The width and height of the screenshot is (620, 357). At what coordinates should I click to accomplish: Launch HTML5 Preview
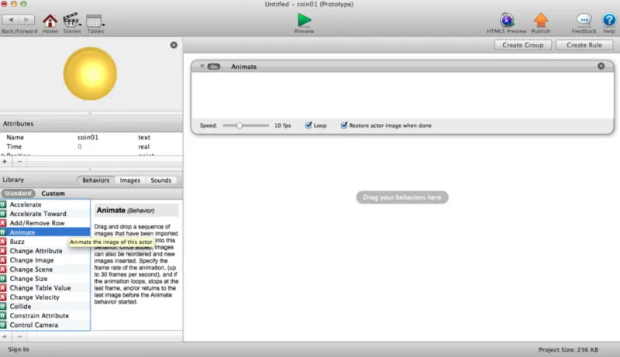click(x=507, y=19)
